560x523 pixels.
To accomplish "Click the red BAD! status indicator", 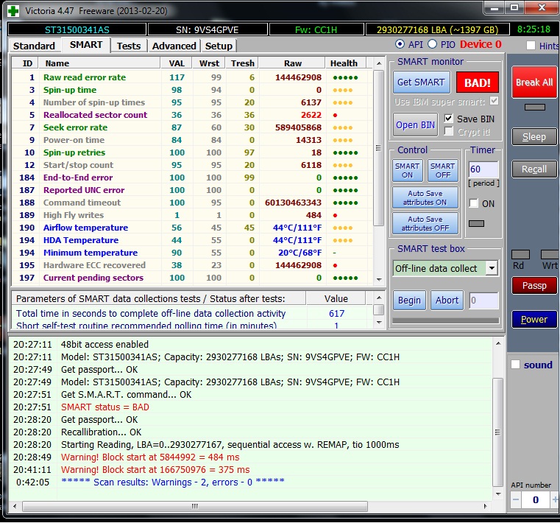I will pos(476,83).
